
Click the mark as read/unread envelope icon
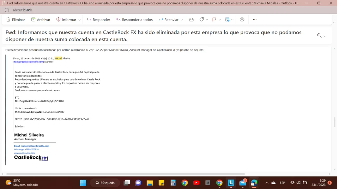click(191, 20)
